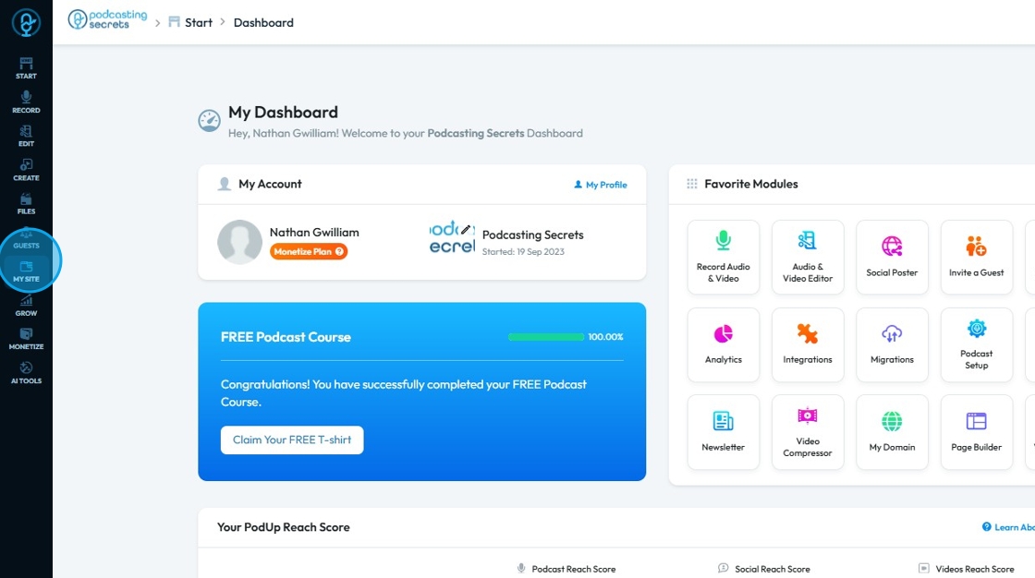
Task: Open the Record section in sidebar
Action: tap(26, 102)
